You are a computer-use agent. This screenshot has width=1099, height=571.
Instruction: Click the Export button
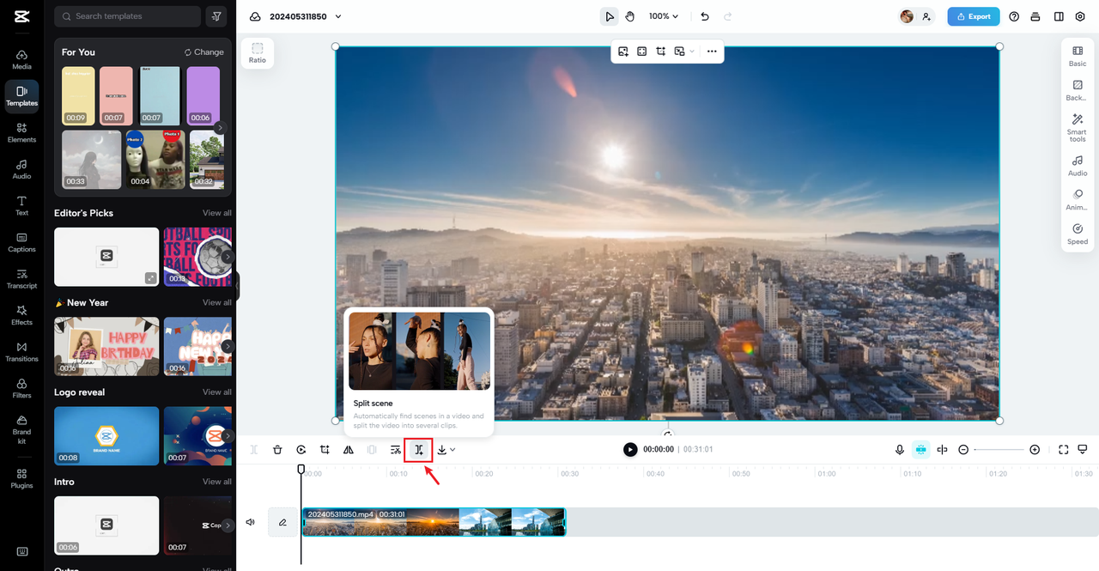pos(974,16)
